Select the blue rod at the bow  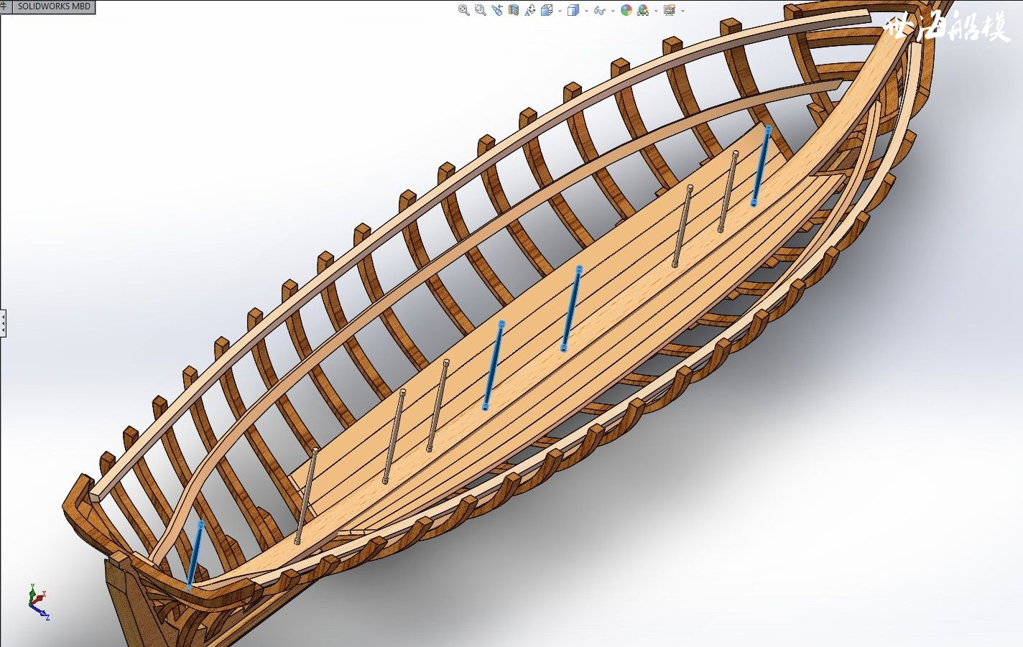click(x=761, y=166)
